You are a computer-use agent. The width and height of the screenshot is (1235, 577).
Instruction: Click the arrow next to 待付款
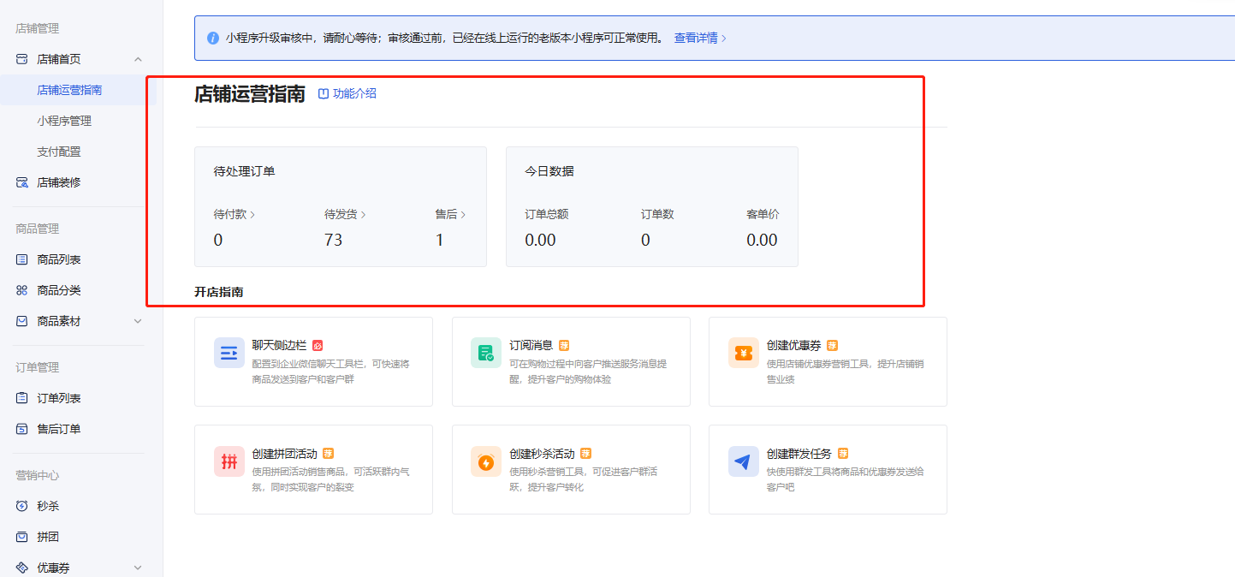pos(252,215)
